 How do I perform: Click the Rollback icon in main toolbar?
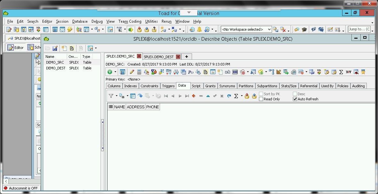pyautogui.click(x=147, y=29)
